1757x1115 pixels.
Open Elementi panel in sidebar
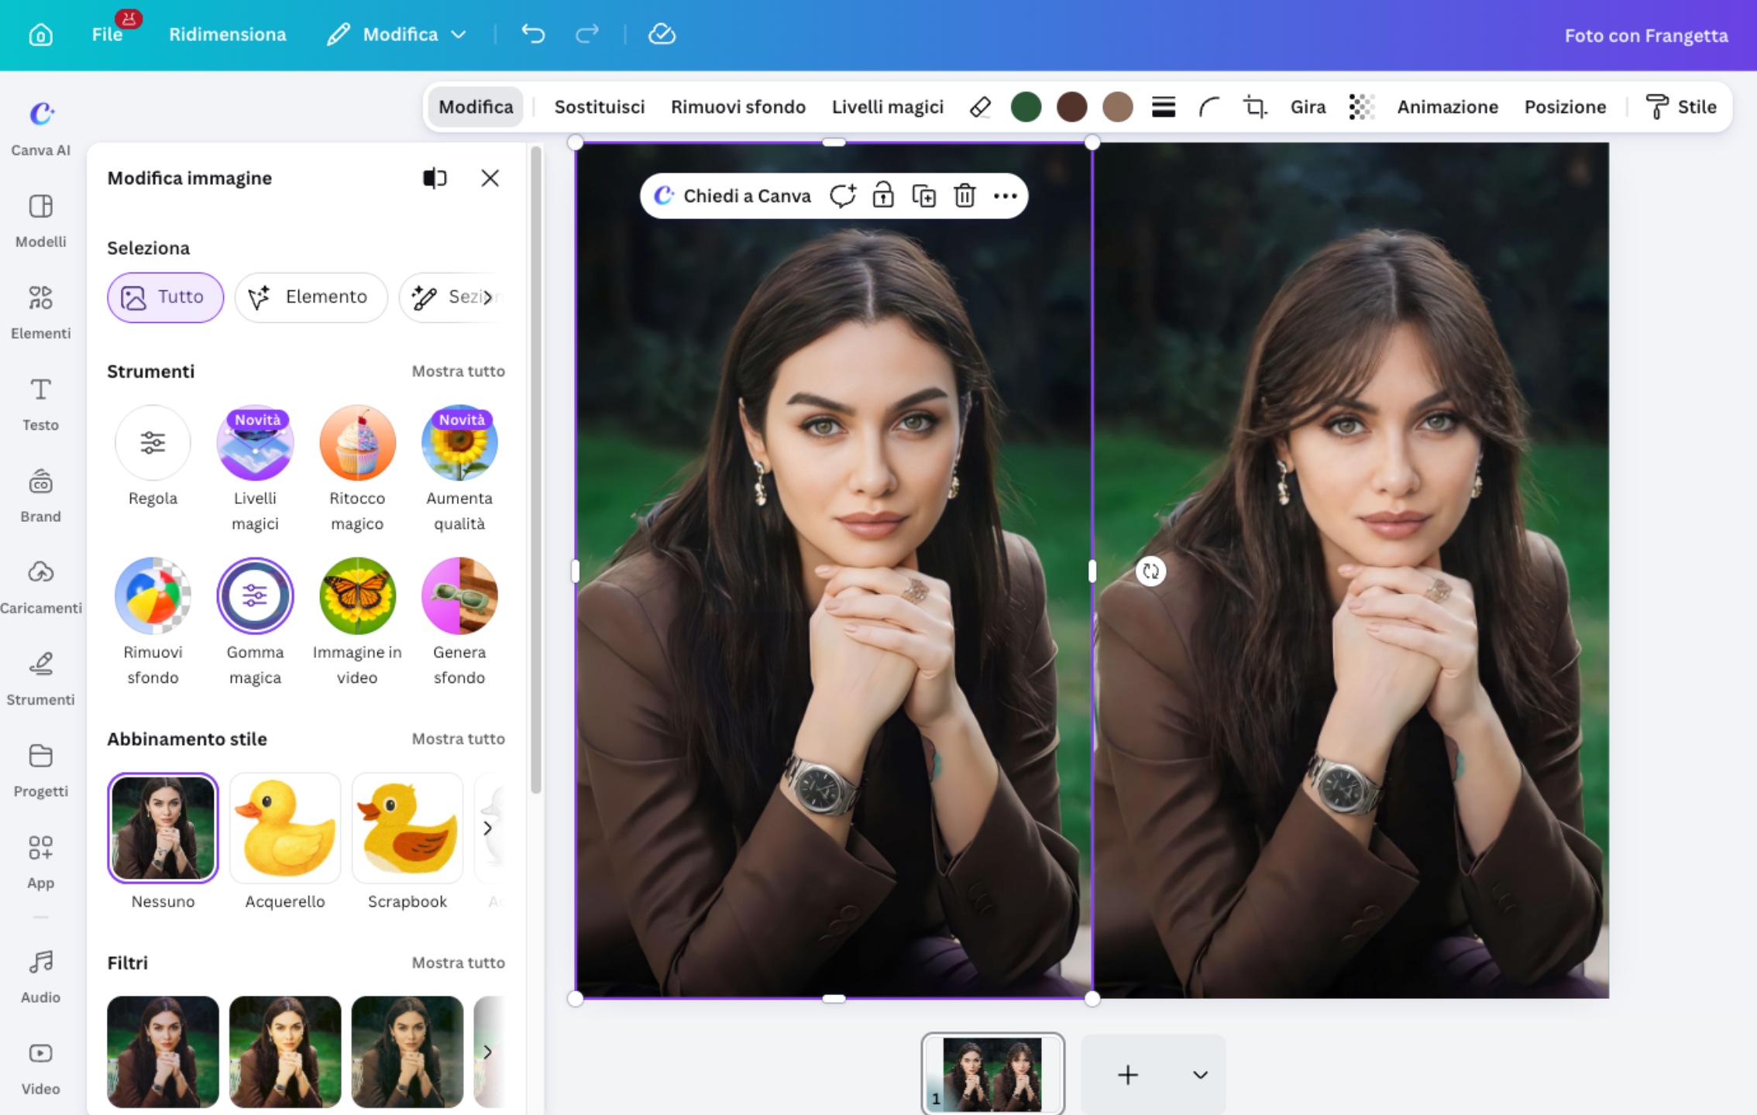click(x=40, y=311)
